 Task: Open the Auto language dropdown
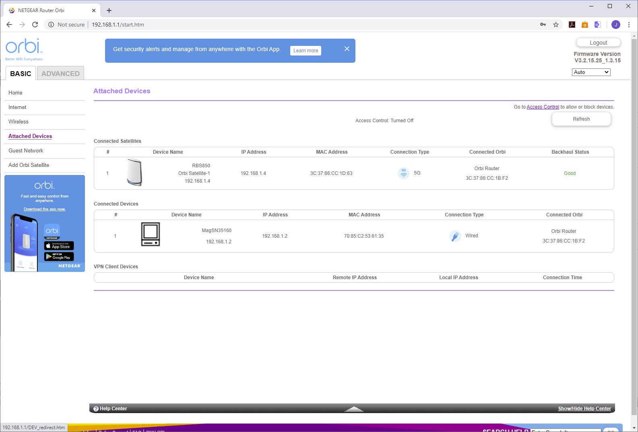591,72
